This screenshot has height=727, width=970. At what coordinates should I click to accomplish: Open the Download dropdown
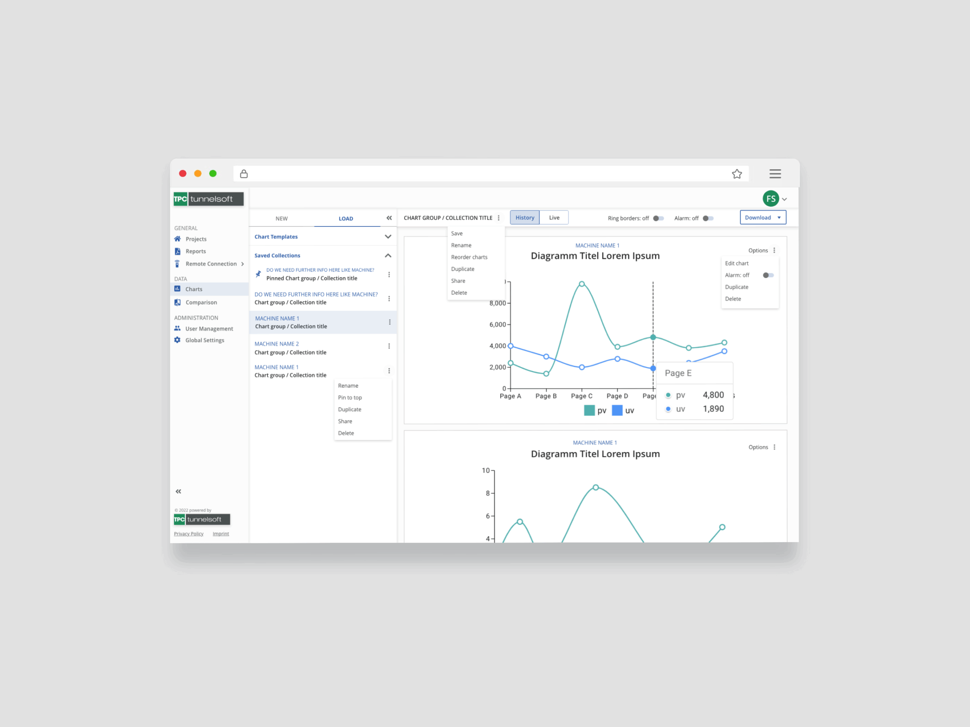[x=763, y=218]
